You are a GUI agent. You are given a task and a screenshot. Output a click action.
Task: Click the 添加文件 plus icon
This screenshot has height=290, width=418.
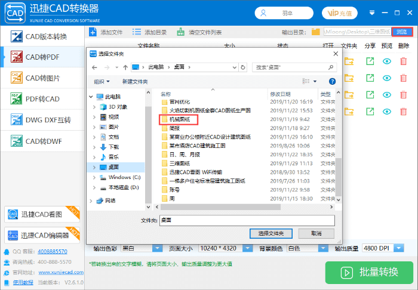[93, 32]
